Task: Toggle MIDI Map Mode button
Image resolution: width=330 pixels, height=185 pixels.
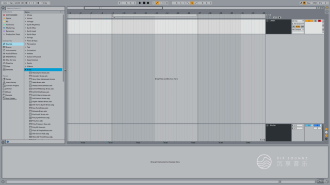Action: click(x=315, y=3)
